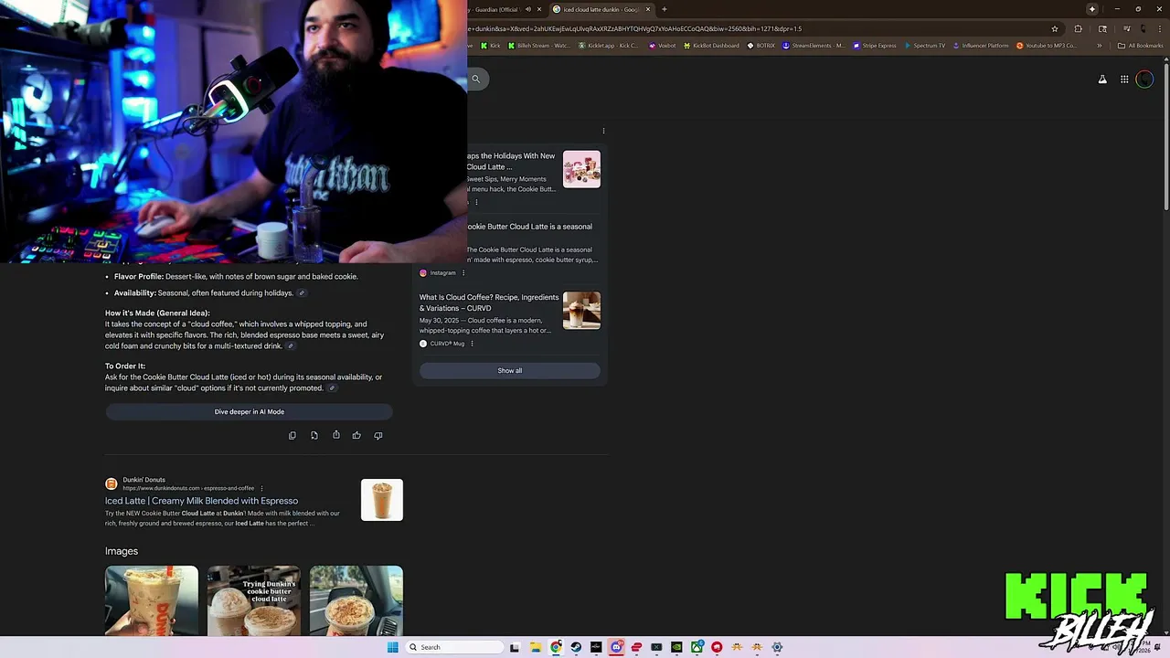This screenshot has width=1170, height=658.
Task: Open the Google apps grid
Action: point(1124,80)
